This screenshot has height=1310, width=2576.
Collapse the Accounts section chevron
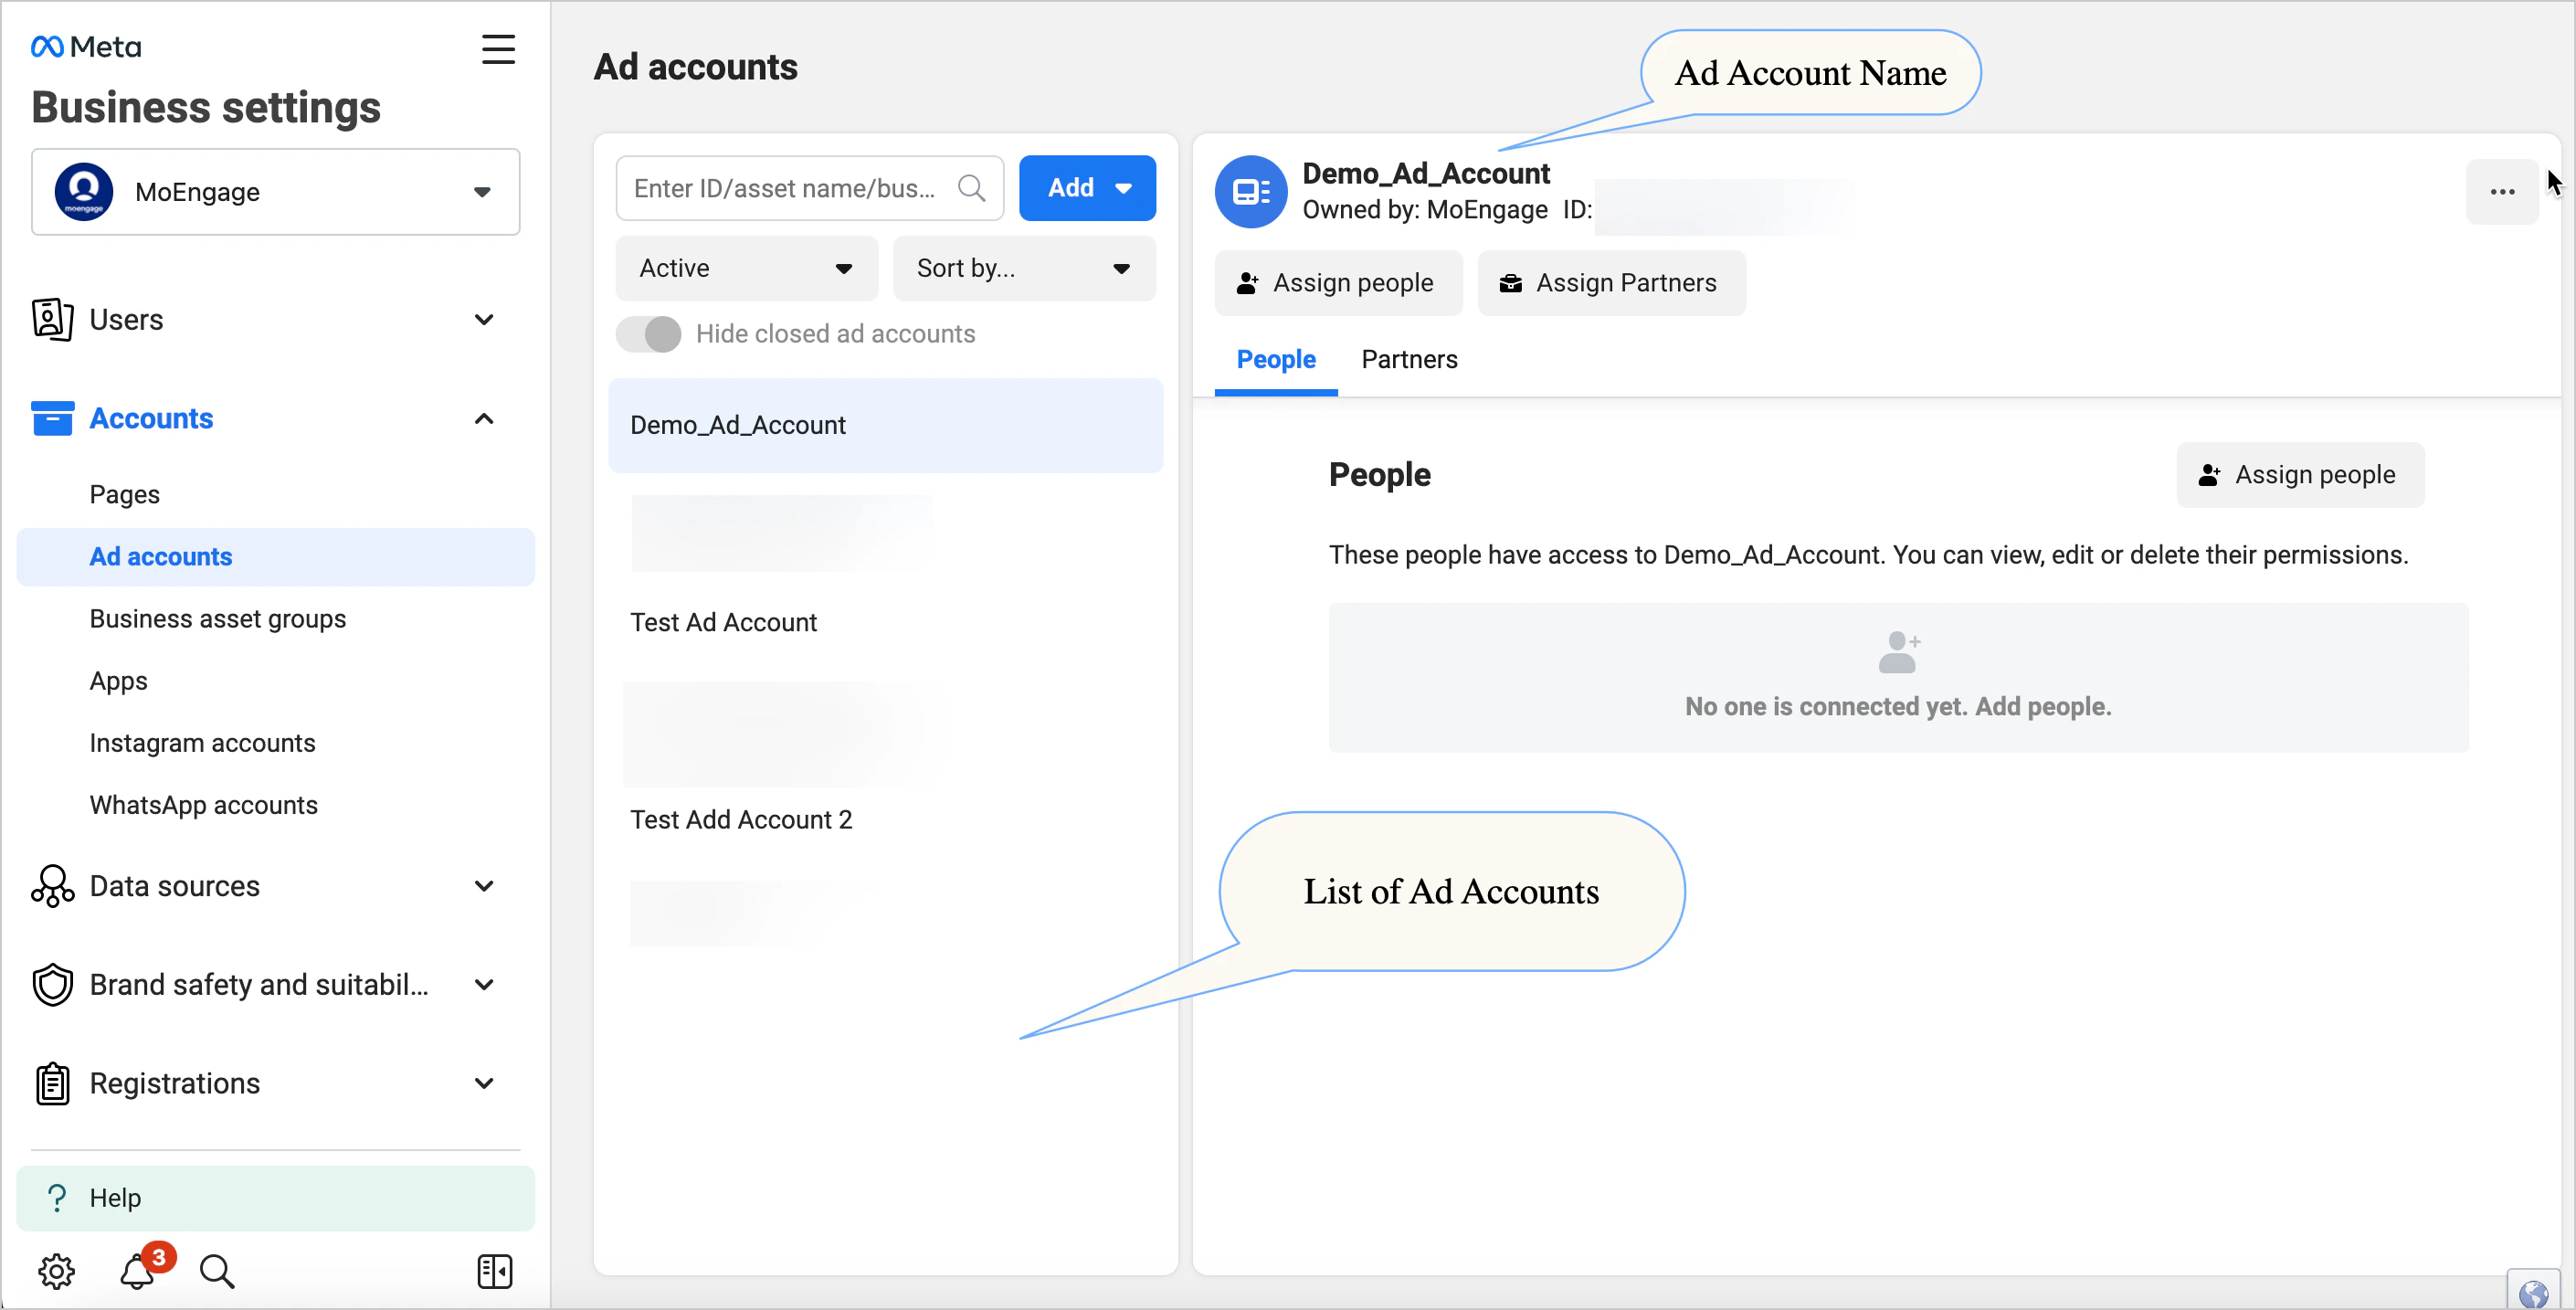(x=484, y=418)
